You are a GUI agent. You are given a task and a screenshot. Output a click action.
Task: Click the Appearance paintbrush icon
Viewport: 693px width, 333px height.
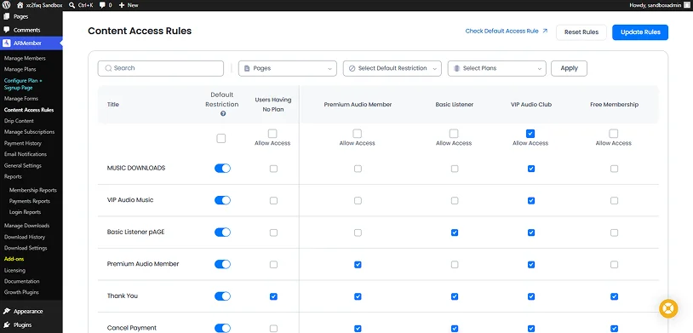[7, 312]
